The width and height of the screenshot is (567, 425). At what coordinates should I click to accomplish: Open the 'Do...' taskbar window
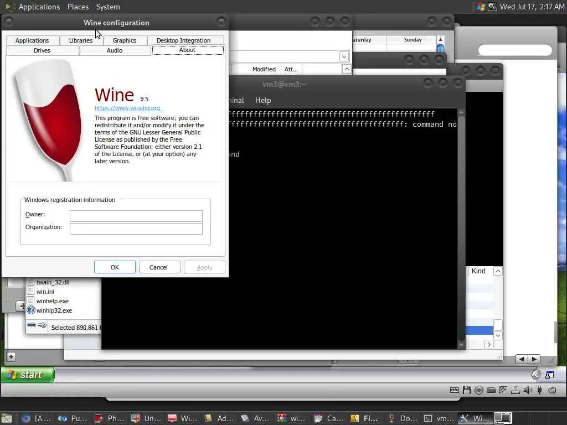tap(401, 418)
